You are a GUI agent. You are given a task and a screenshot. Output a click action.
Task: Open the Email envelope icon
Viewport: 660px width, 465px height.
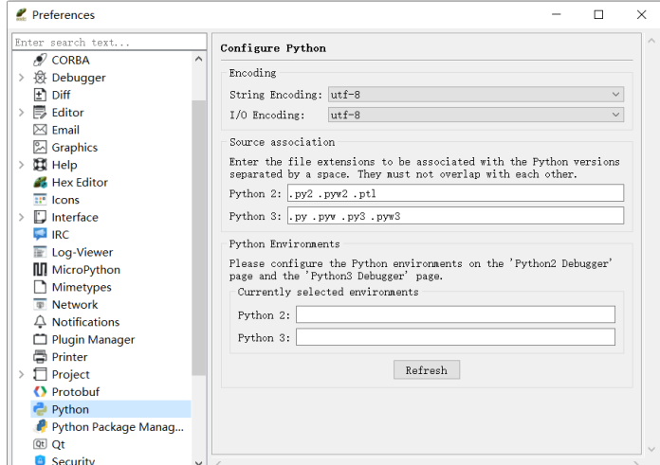[x=40, y=130]
